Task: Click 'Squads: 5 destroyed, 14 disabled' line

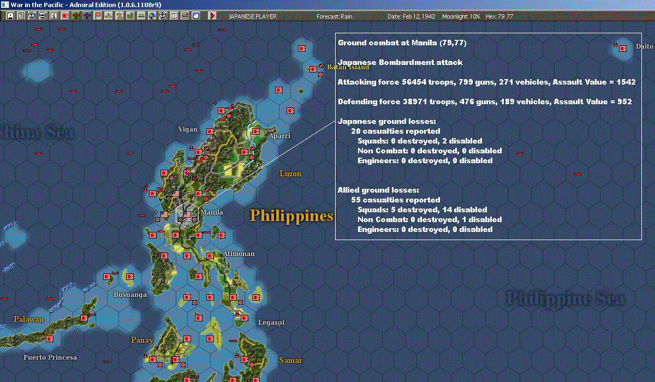Action: pyautogui.click(x=422, y=210)
